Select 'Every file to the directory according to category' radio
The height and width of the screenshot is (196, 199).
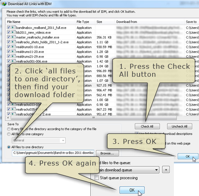(9, 129)
